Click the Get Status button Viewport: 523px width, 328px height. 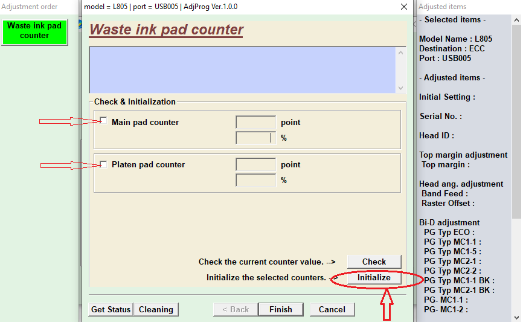(111, 309)
